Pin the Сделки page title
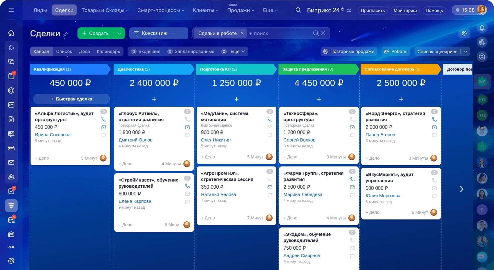 click(65, 34)
